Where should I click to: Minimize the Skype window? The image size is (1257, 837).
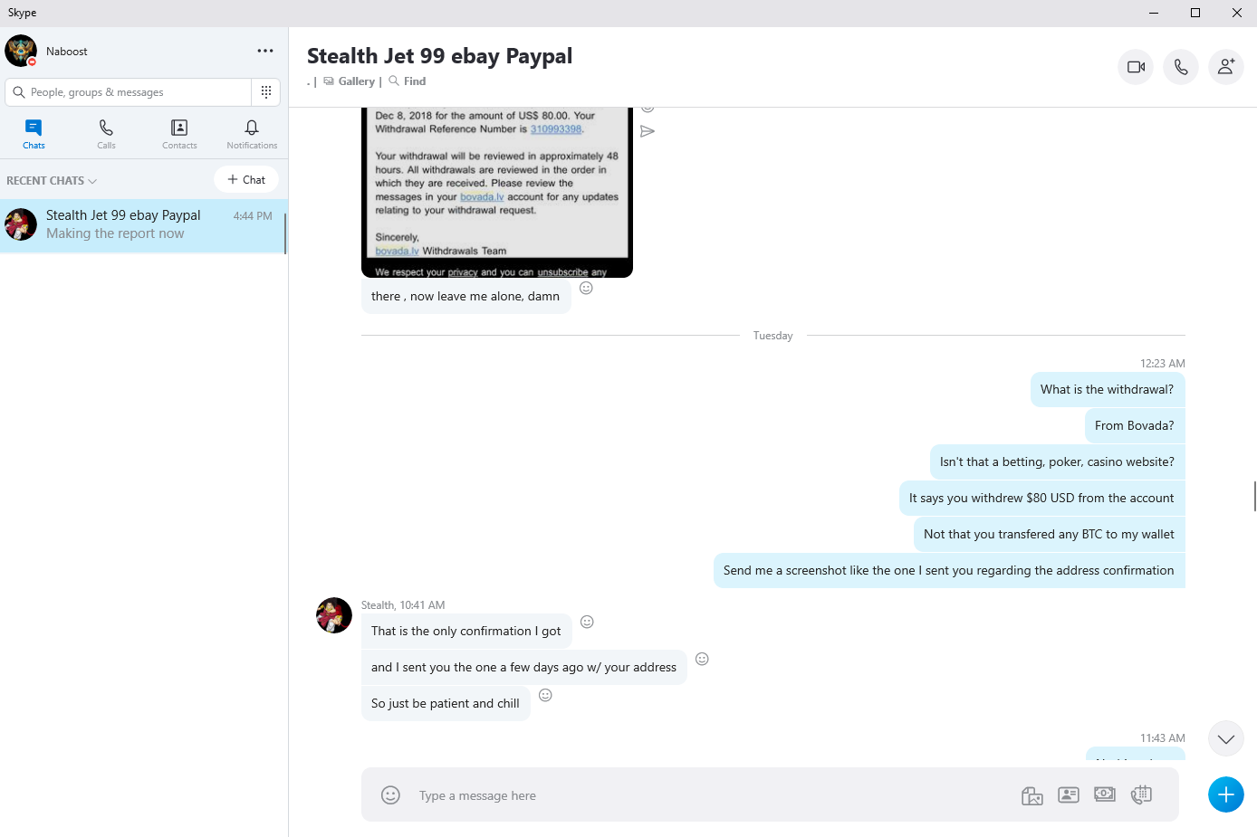[x=1154, y=13]
